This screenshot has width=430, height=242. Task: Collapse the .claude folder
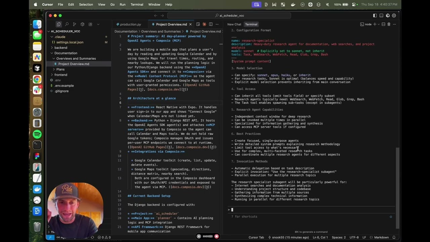60,37
